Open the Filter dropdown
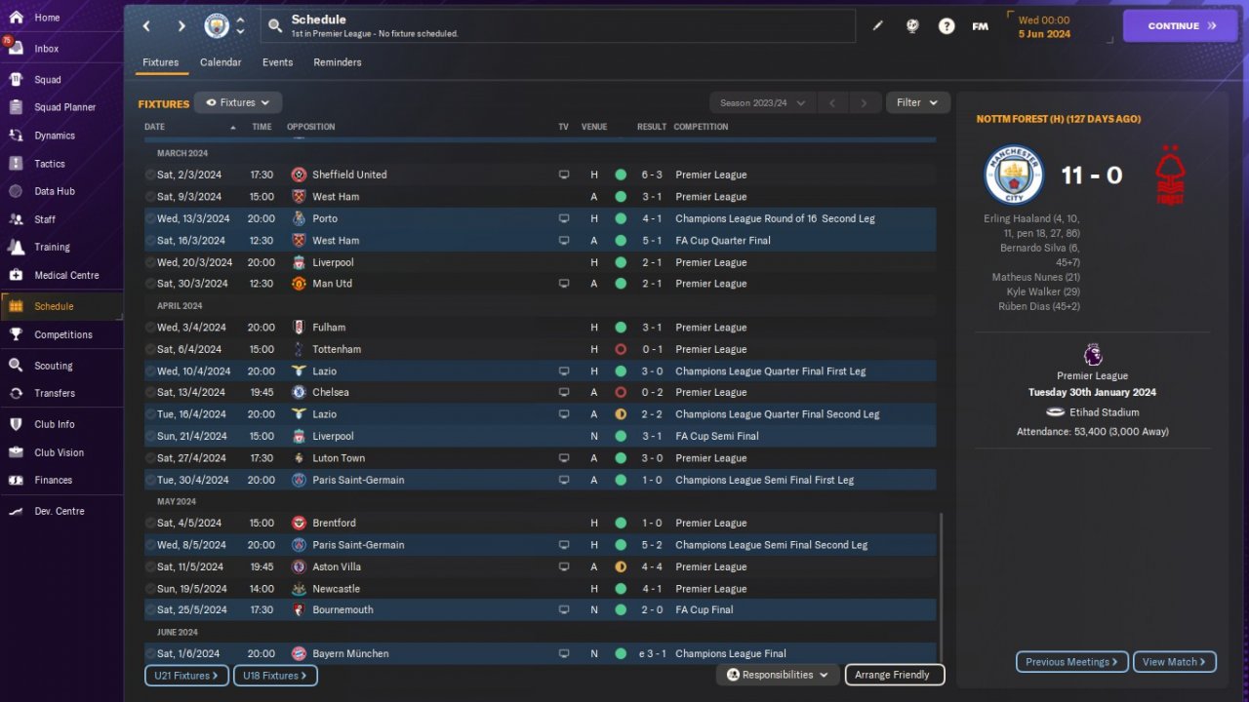Viewport: 1249px width, 702px height. pos(917,102)
